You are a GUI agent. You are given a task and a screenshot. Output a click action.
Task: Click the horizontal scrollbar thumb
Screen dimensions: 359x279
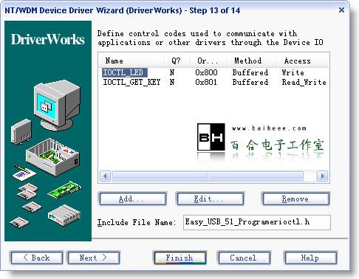tap(208, 176)
